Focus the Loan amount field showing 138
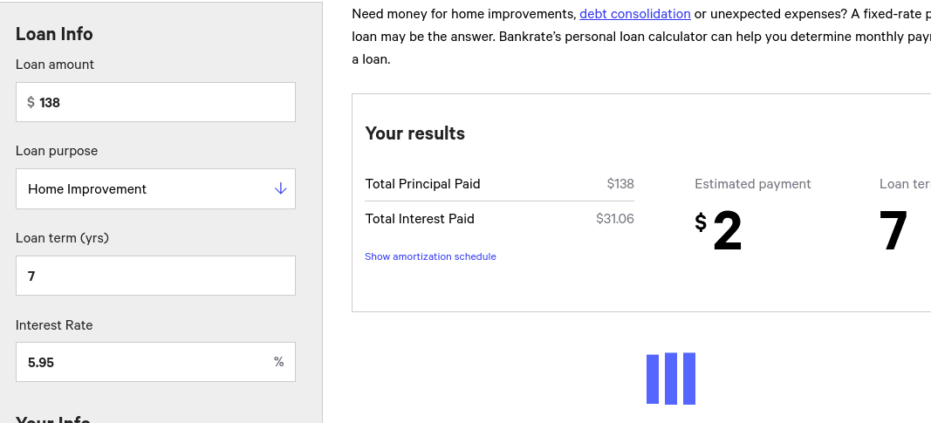 [155, 102]
